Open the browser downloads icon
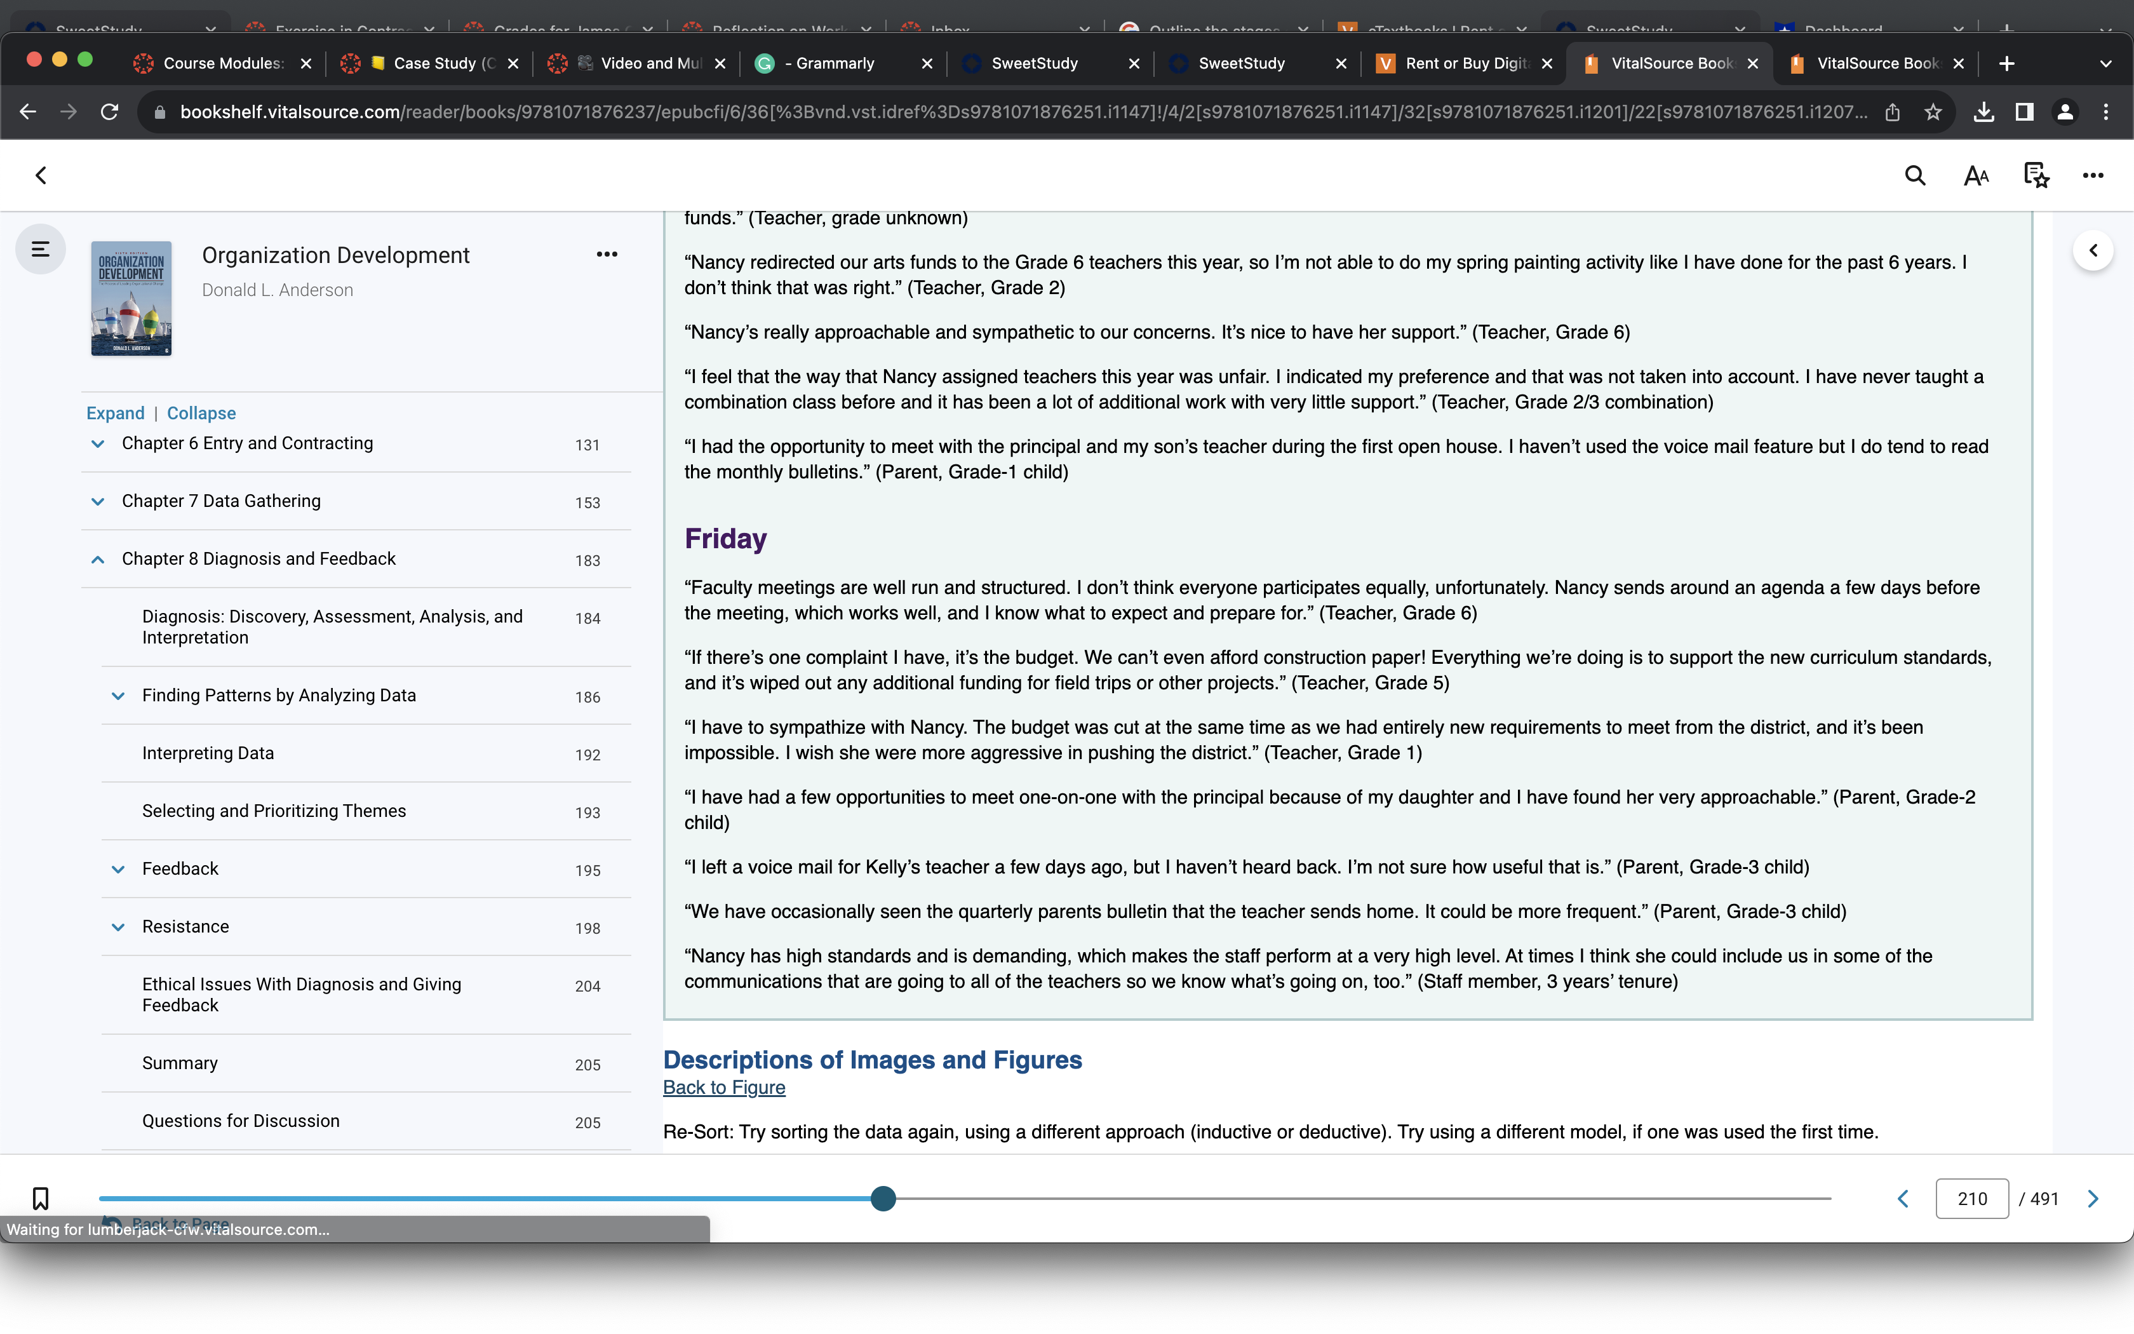 [x=1983, y=112]
